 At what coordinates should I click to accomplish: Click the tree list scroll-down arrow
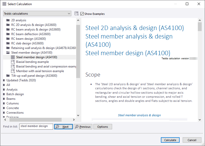(x=78, y=115)
